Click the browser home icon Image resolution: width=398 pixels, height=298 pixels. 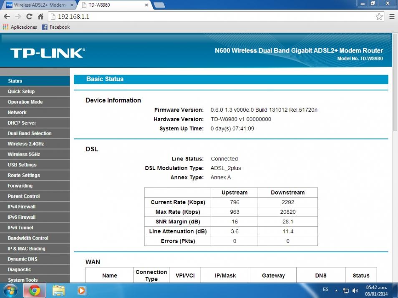pyautogui.click(x=40, y=17)
